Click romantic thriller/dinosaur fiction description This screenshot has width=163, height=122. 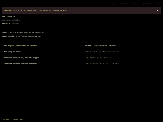click(x=101, y=52)
